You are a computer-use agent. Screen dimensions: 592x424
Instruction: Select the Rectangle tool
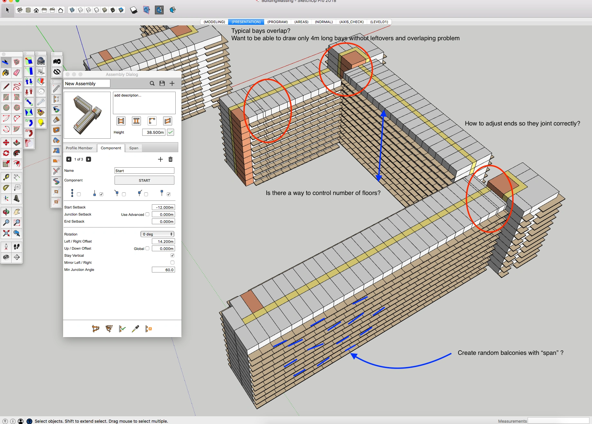pyautogui.click(x=6, y=97)
